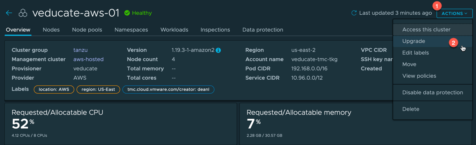Choose View policies from the Actions menu
Viewport: 476px width, 145px height.
(433, 76)
